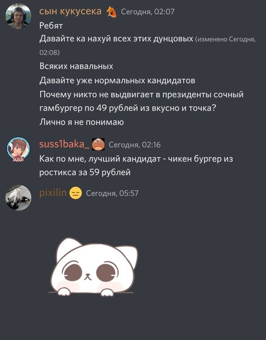This screenshot has height=340, width=266.
Task: Click the timestamp Сегодня, 02:07
Action: coord(148,12)
